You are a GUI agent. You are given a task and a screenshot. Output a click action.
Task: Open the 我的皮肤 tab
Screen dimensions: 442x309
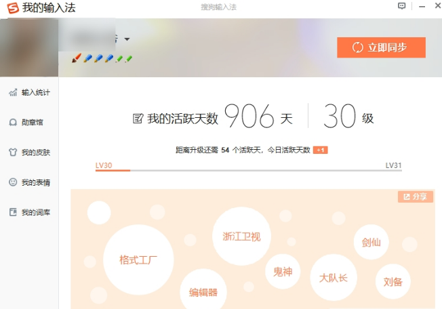(29, 152)
